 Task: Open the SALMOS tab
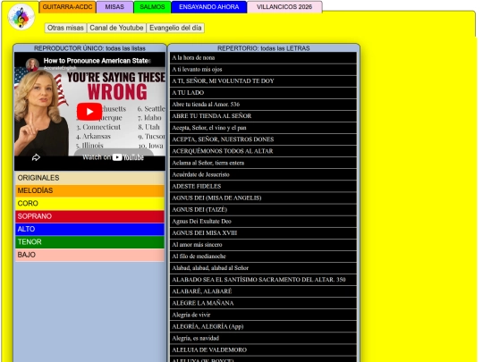coord(152,7)
